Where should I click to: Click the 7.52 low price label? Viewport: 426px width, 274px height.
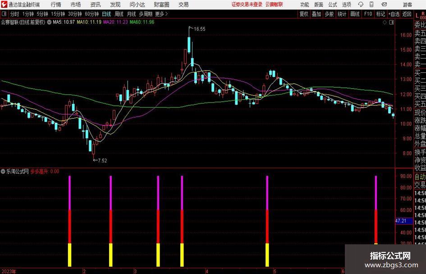point(102,161)
